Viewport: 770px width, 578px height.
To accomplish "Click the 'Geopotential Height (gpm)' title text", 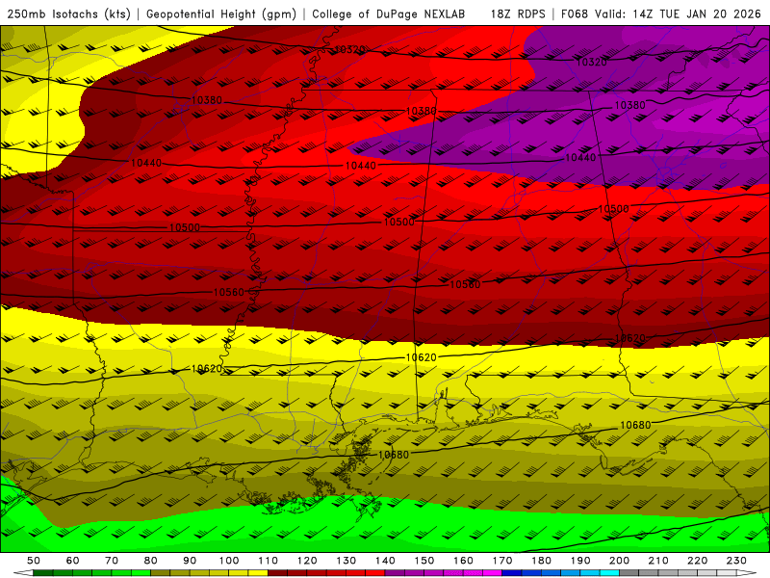I will point(221,14).
